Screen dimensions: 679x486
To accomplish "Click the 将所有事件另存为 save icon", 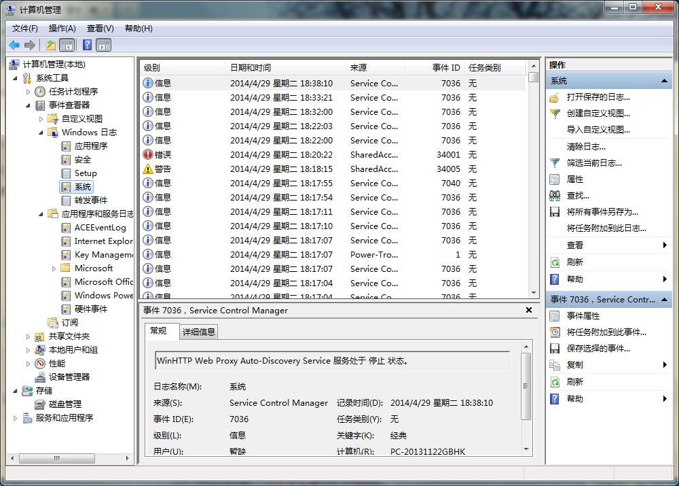I will [555, 212].
